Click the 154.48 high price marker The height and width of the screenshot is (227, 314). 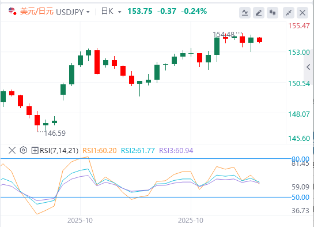click(224, 35)
